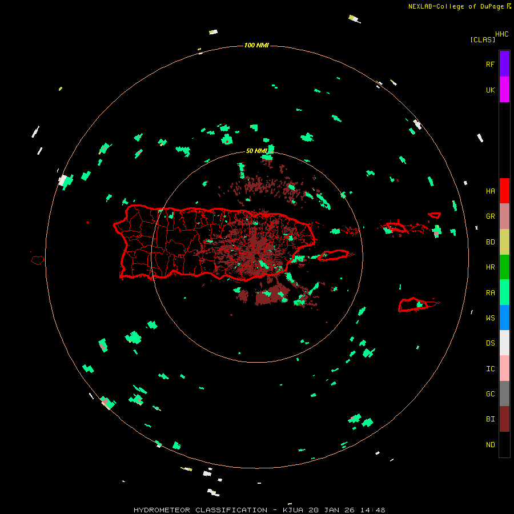Viewport: 514px width, 514px height.
Task: Click the GC legend label
Action: [x=490, y=393]
